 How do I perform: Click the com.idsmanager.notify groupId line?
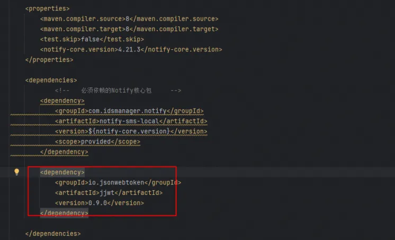(129, 111)
